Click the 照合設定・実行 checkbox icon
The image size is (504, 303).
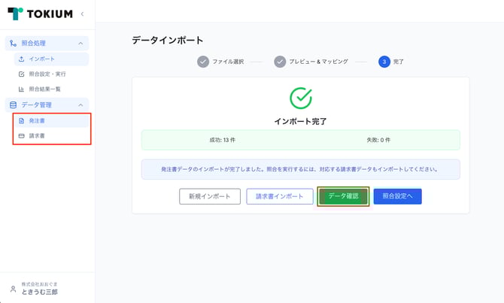tap(21, 74)
